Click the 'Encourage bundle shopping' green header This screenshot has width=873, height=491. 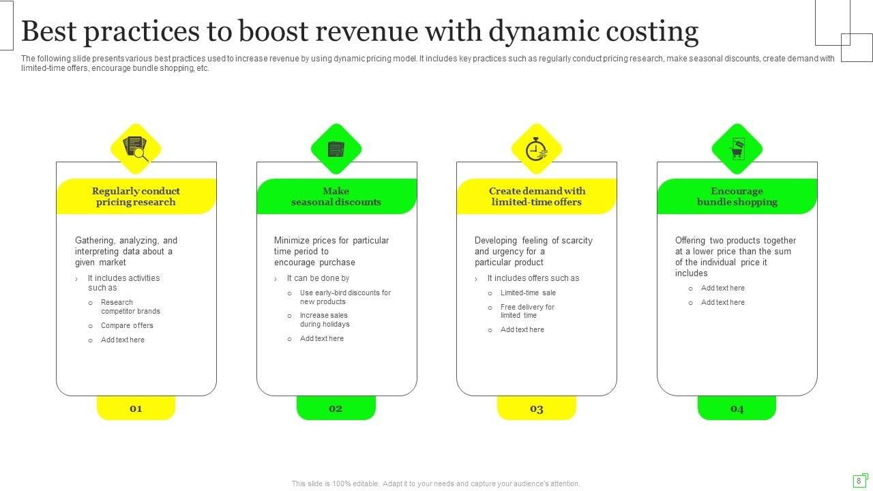pyautogui.click(x=737, y=196)
